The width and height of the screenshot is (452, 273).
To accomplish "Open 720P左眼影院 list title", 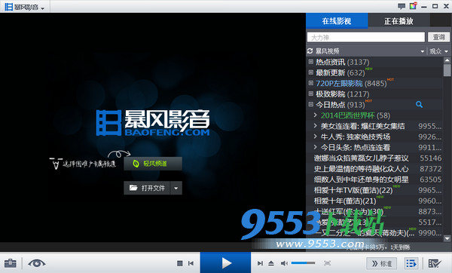I will coord(339,84).
